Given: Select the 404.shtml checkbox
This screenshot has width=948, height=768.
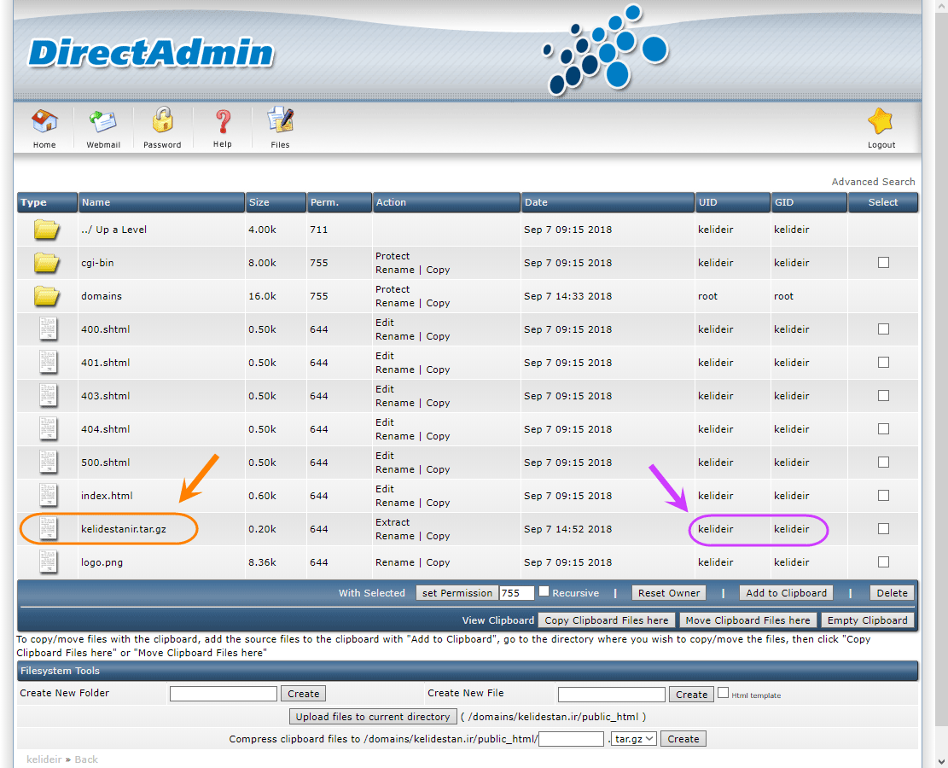Looking at the screenshot, I should coord(883,428).
